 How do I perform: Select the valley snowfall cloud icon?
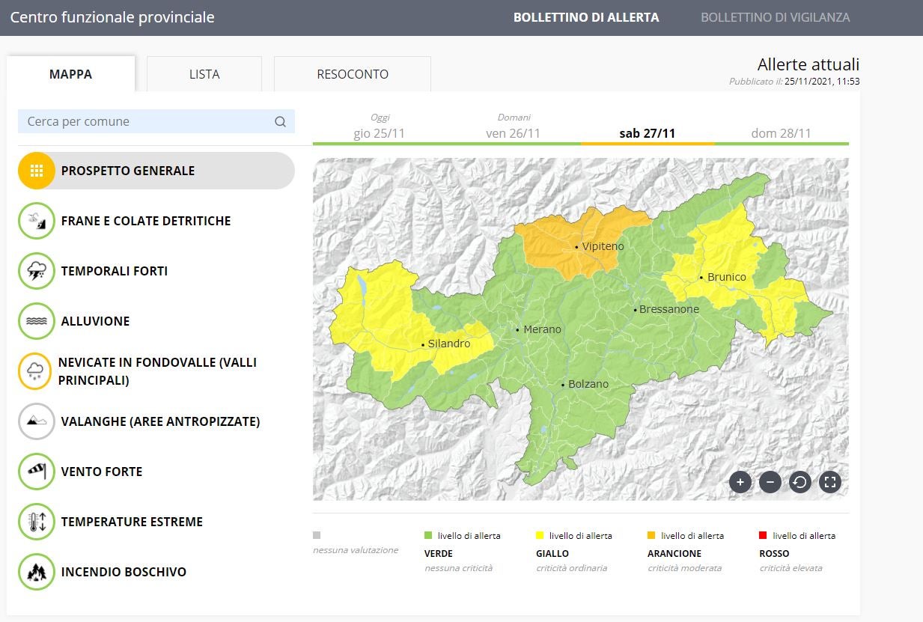pyautogui.click(x=37, y=371)
